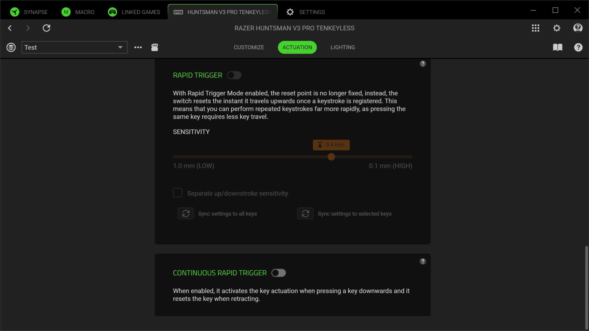Go back using the left arrow
Image resolution: width=589 pixels, height=331 pixels.
[x=10, y=28]
